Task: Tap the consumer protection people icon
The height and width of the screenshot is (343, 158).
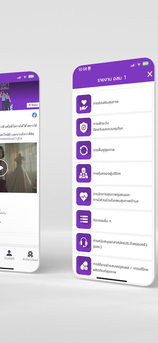Action: click(x=84, y=173)
